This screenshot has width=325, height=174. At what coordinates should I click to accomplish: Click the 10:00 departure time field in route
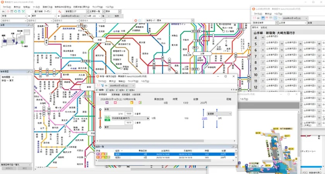coord(129,113)
